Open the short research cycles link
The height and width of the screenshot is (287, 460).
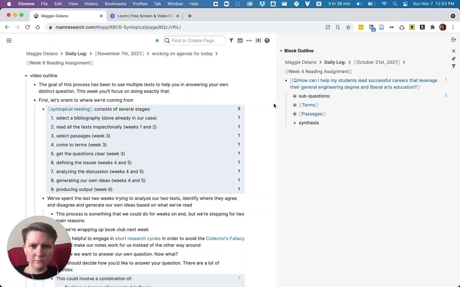(138, 239)
